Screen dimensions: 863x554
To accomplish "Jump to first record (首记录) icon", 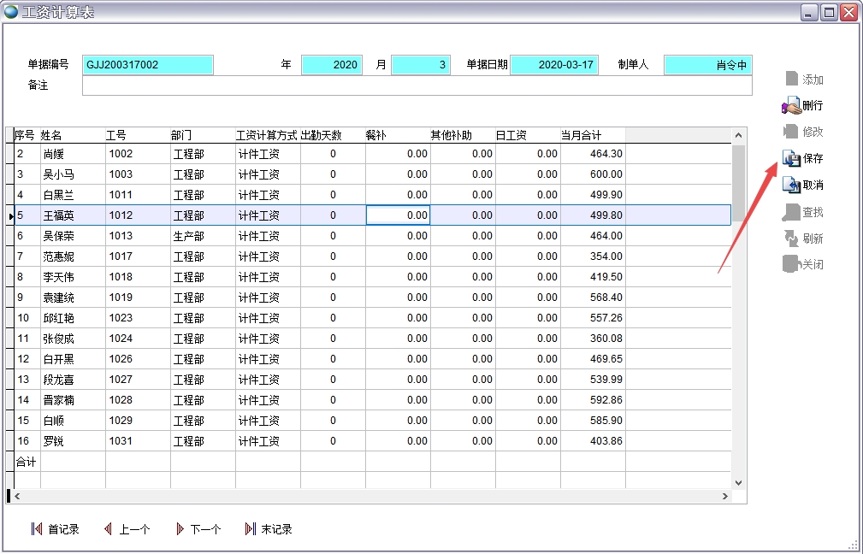I will [x=37, y=529].
